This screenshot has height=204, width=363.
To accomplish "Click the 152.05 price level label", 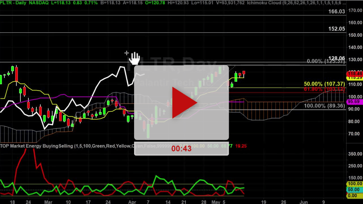I will [337, 29].
